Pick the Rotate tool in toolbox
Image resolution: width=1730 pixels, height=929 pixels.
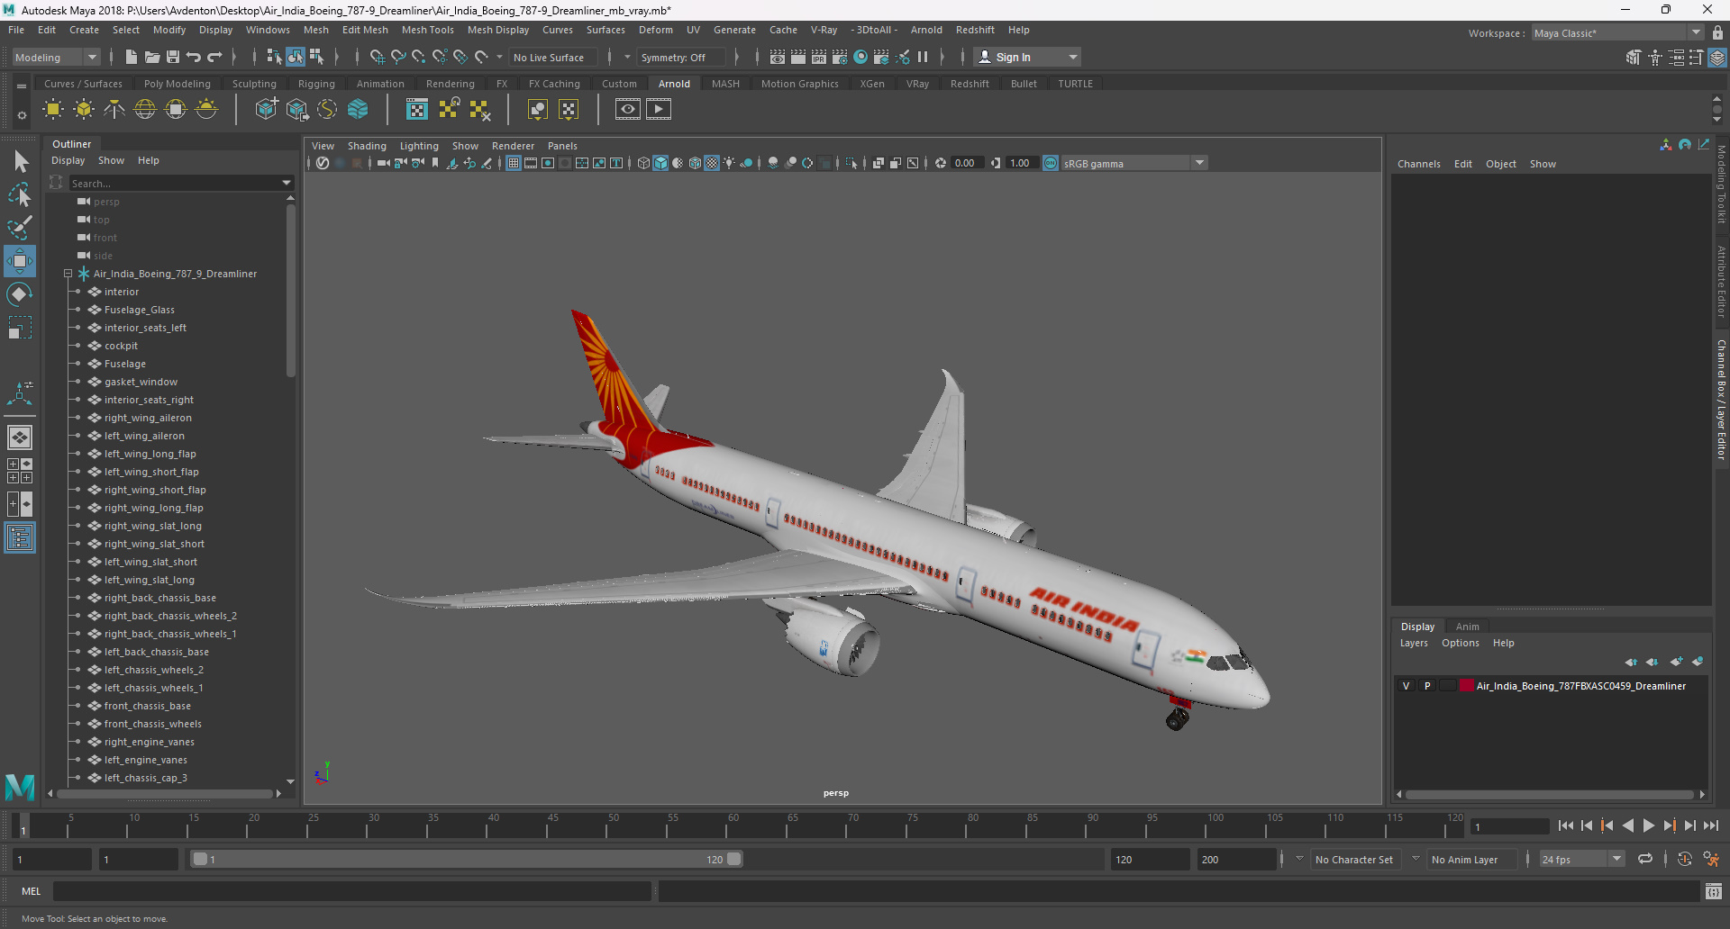[20, 294]
